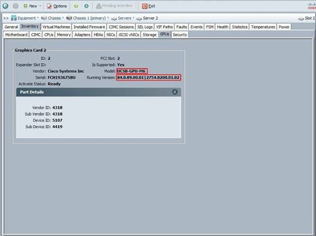Switch to the Events tab
Image resolution: width=316 pixels, height=236 pixels.
(197, 27)
